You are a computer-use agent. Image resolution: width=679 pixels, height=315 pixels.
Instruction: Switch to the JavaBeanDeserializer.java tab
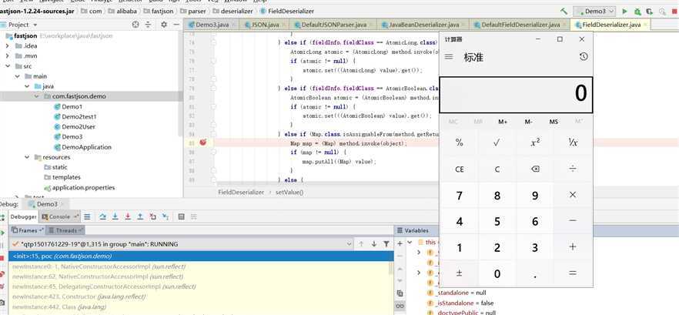(424, 25)
